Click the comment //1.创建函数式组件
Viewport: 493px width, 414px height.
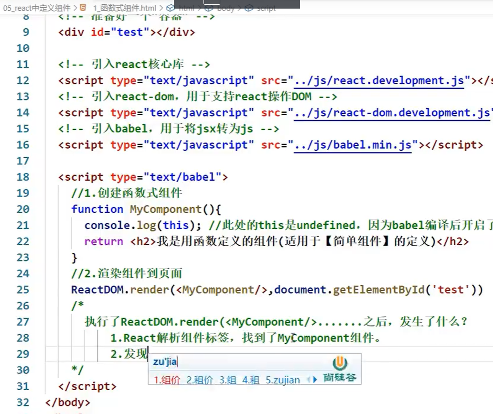coord(127,193)
